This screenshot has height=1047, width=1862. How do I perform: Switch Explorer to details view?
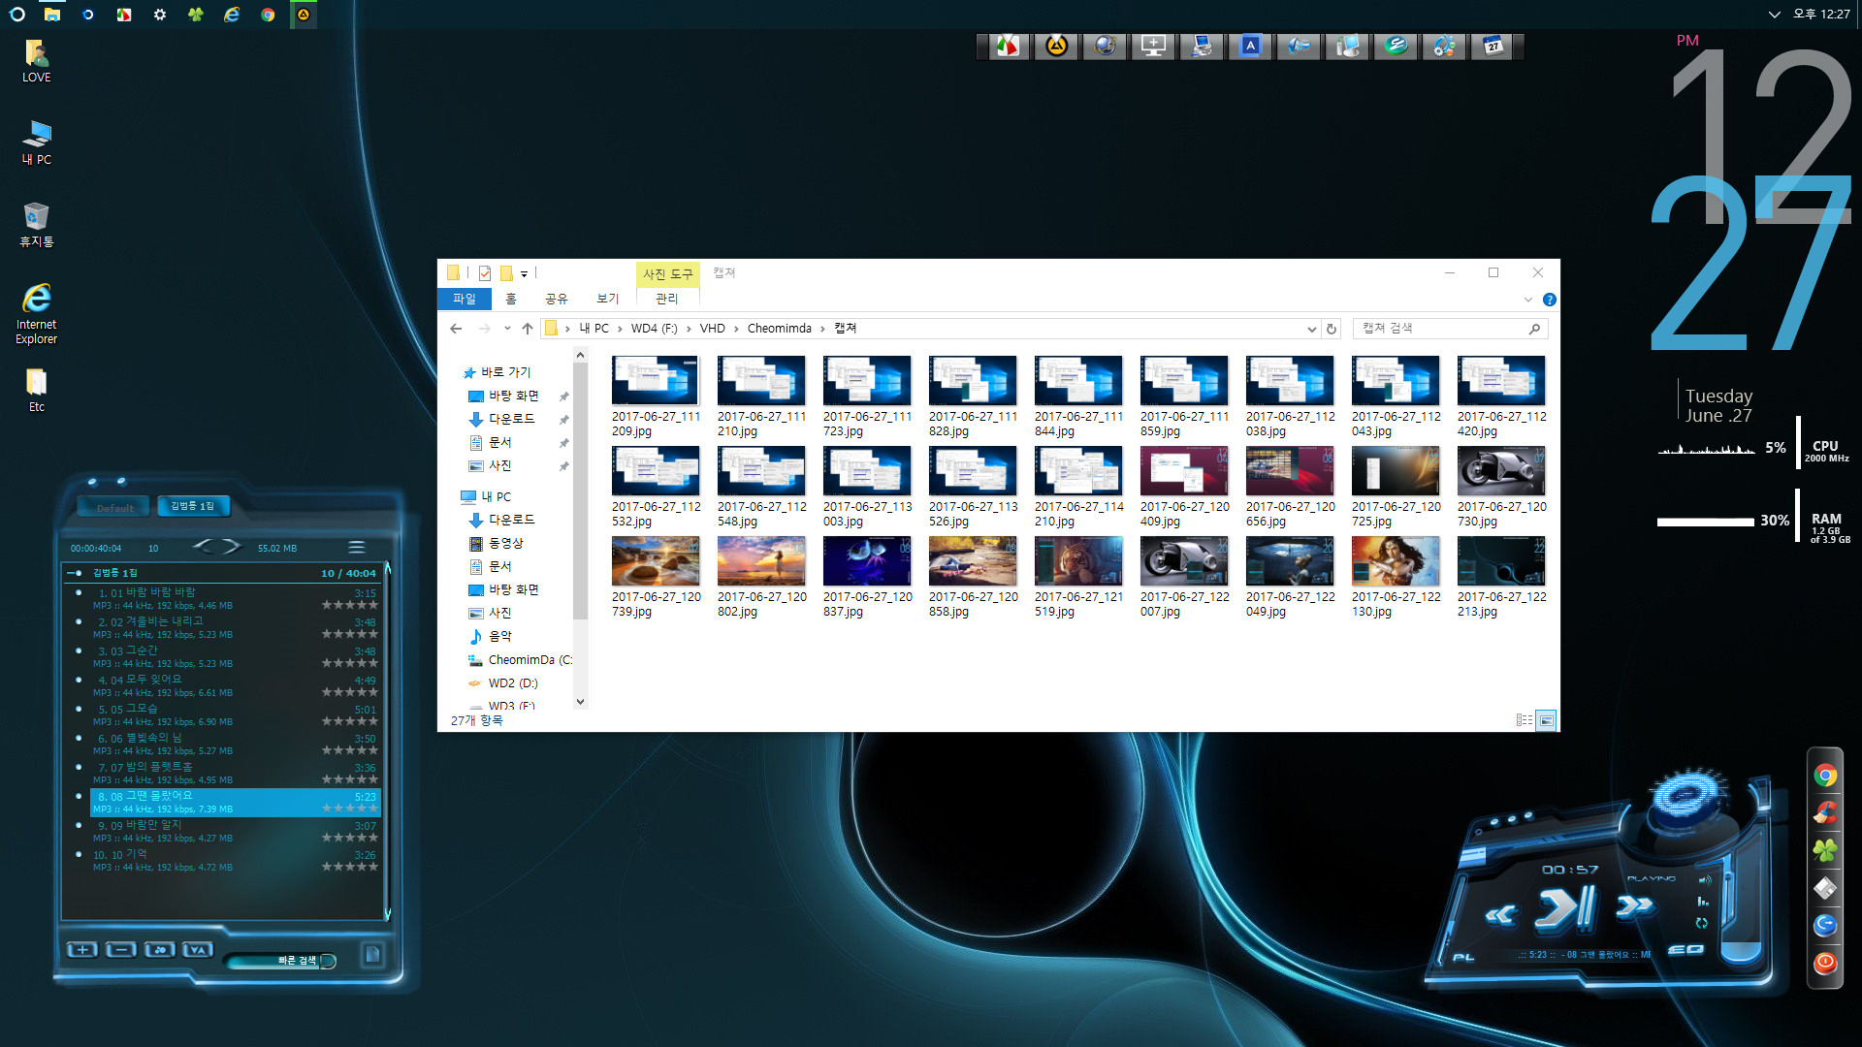[1525, 720]
